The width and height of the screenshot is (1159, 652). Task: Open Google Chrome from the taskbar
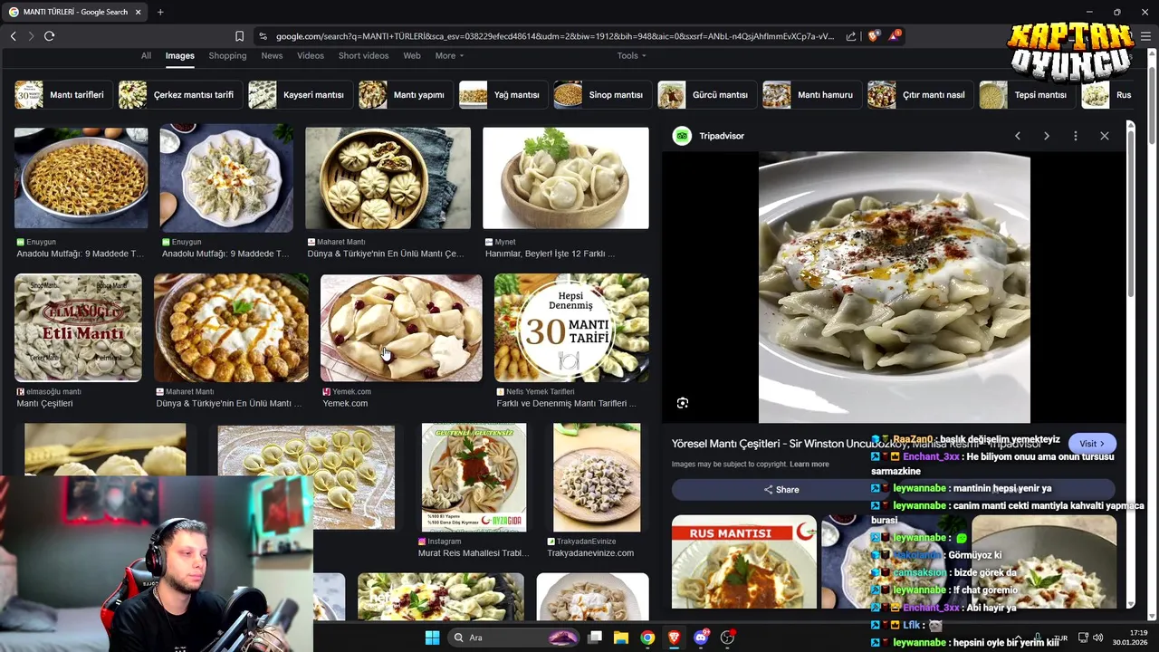click(647, 638)
